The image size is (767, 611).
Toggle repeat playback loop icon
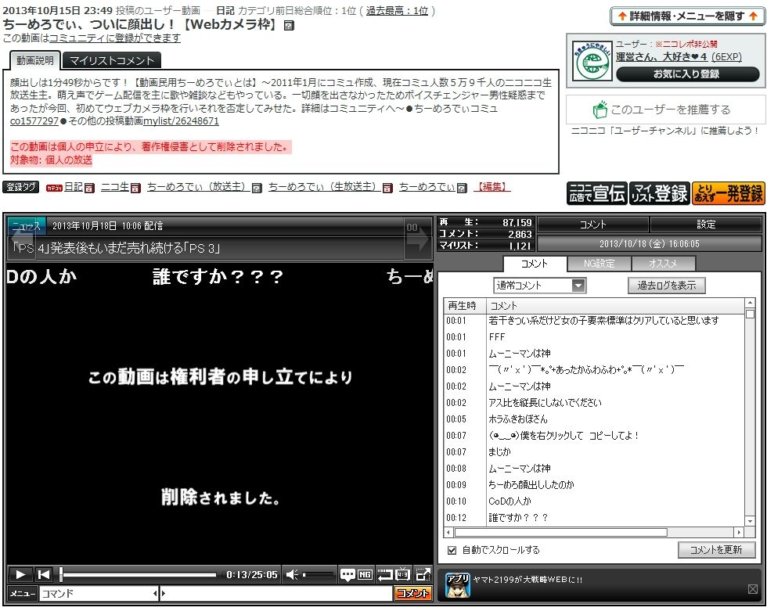click(385, 574)
